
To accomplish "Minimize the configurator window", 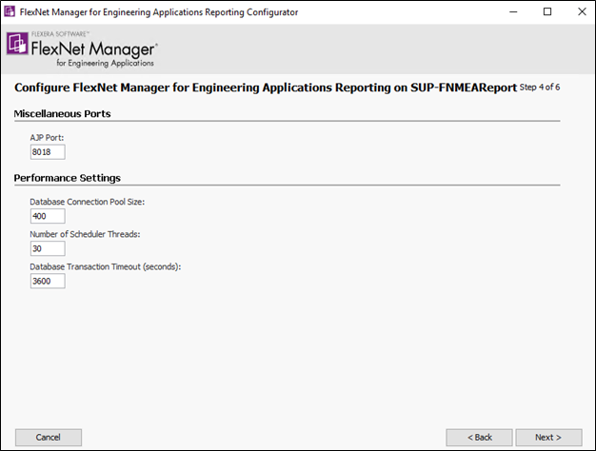I will click(513, 11).
